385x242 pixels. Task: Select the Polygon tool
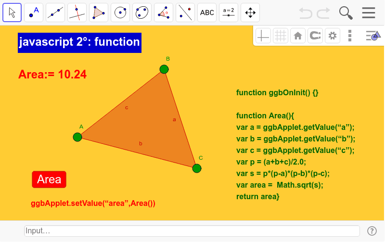99,13
